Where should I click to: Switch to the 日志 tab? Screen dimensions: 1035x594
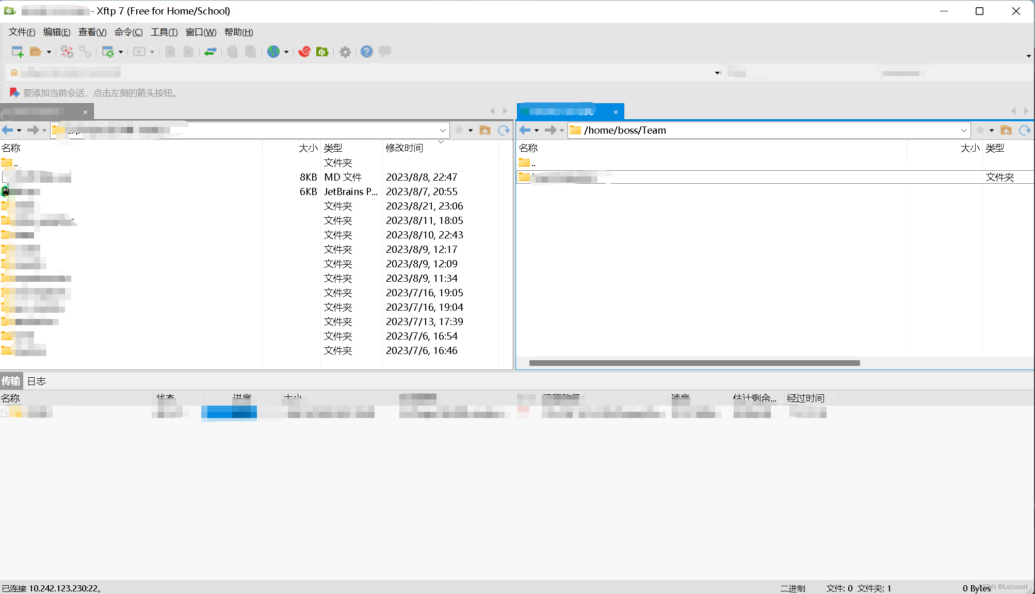point(37,381)
